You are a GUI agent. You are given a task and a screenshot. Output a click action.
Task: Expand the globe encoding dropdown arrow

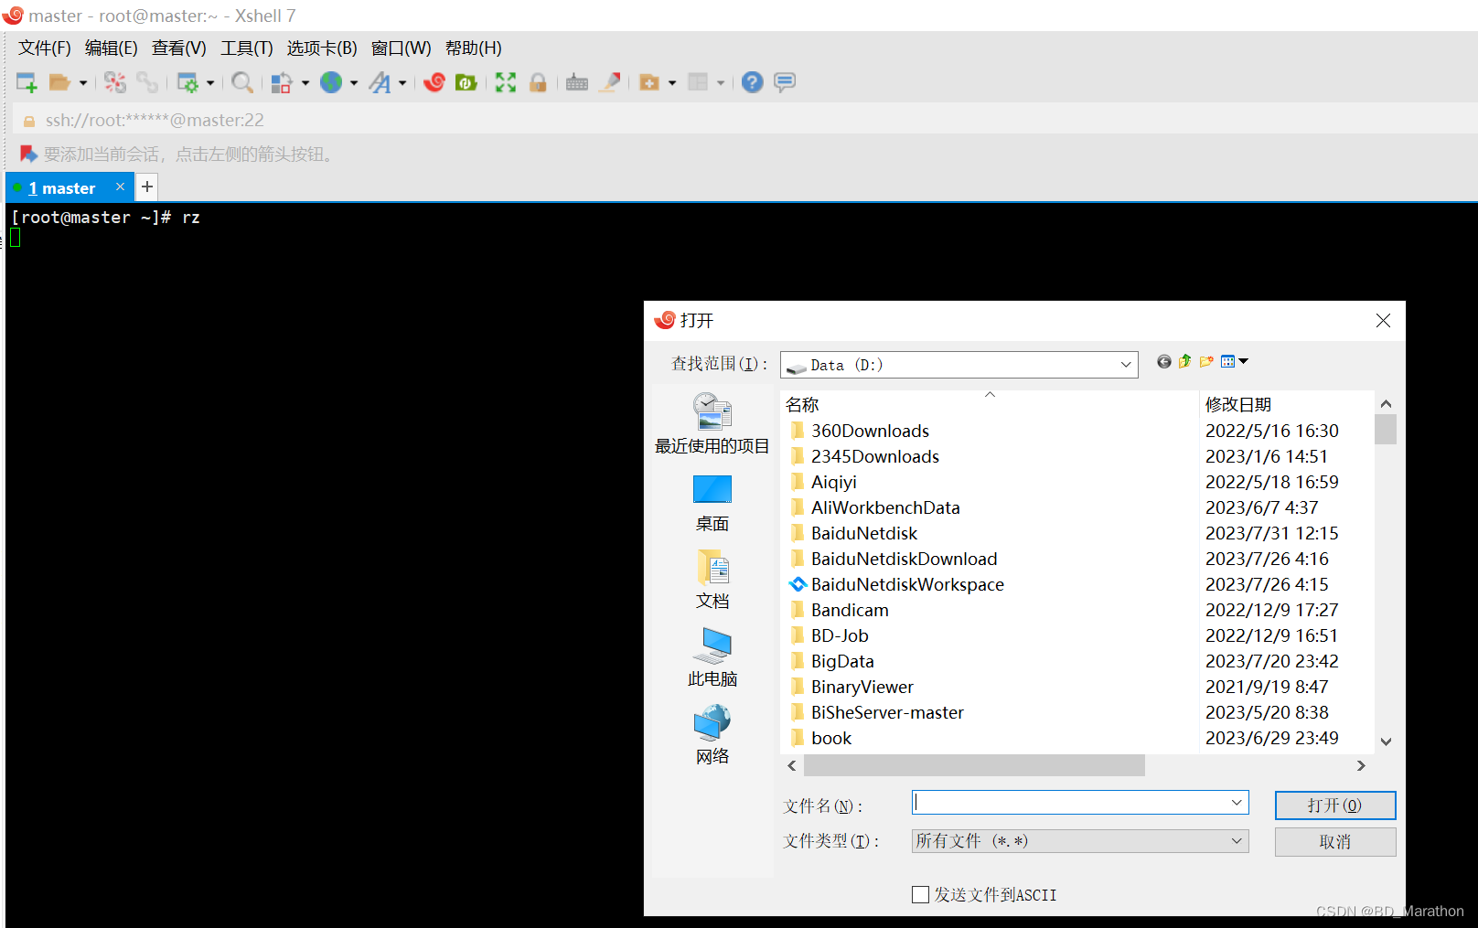[354, 82]
